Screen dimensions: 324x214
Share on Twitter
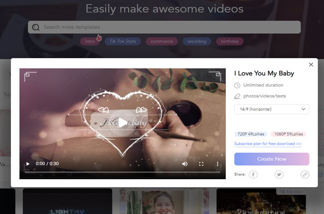pos(279,175)
